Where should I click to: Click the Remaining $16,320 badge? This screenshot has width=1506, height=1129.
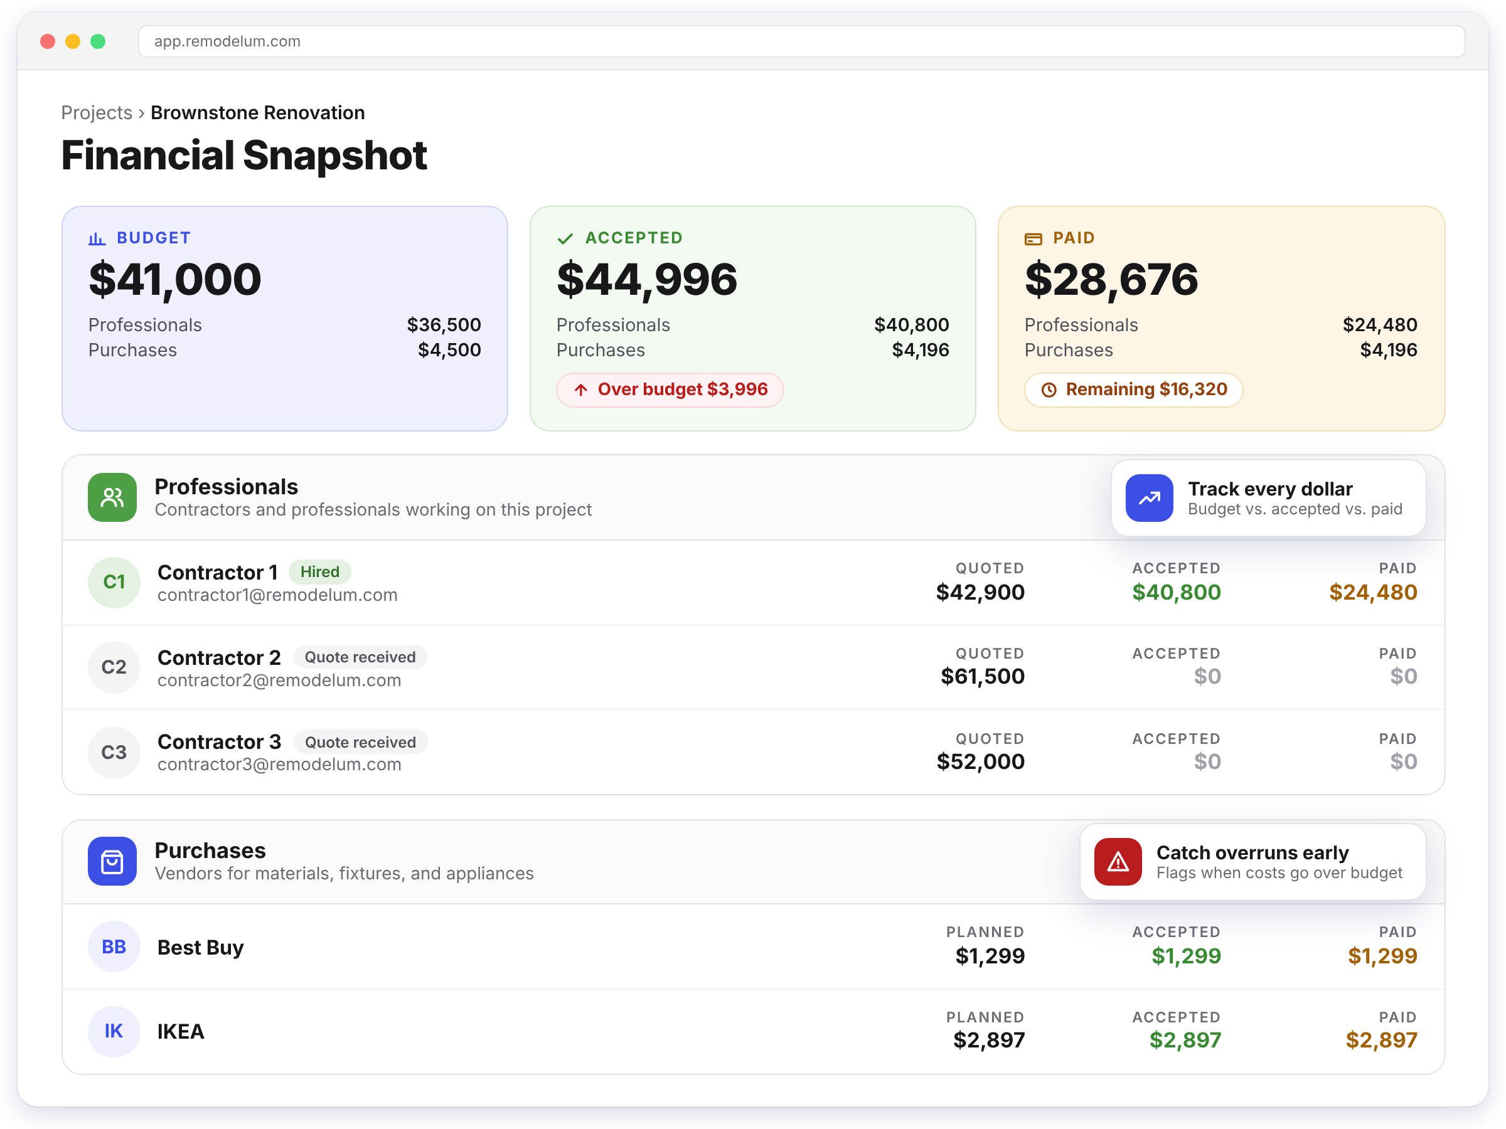click(x=1134, y=390)
